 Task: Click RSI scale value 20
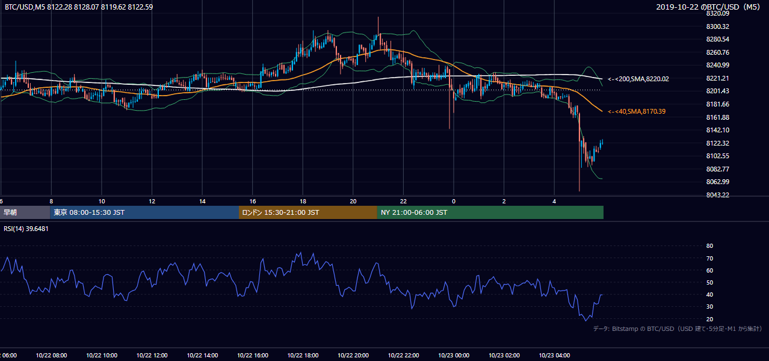(x=709, y=319)
